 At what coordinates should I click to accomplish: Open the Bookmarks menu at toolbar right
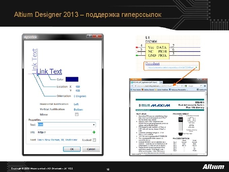click(202, 89)
